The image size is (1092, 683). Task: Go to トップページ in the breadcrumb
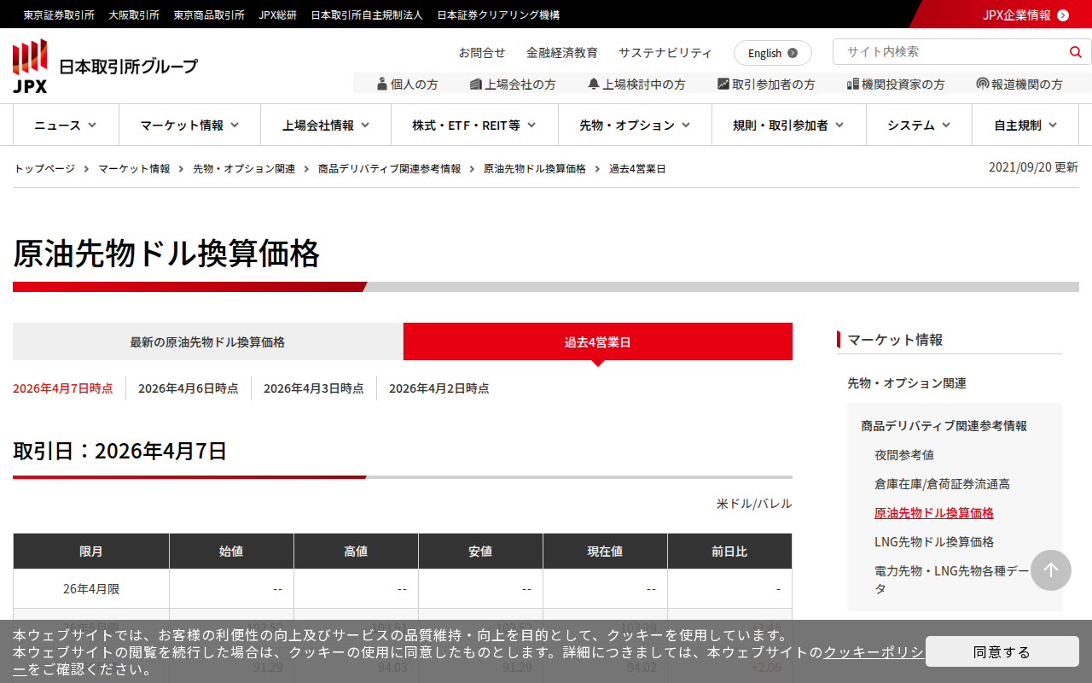pos(44,168)
